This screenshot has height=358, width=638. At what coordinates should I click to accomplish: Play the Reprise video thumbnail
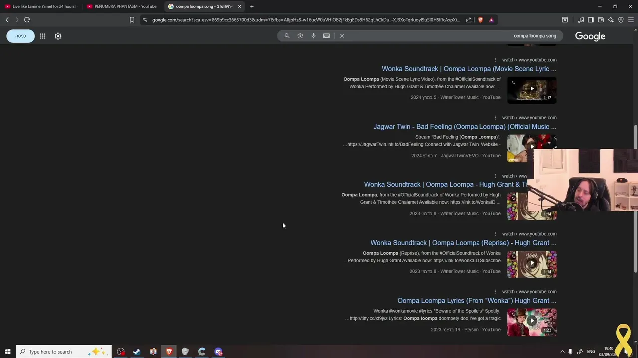(532, 264)
